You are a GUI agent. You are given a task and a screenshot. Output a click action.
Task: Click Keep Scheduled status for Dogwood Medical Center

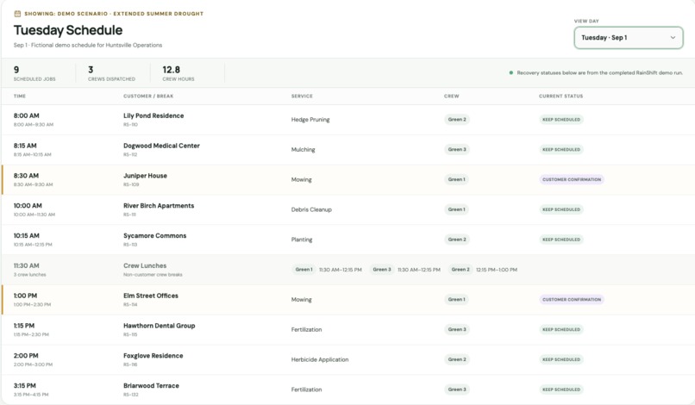(x=561, y=149)
